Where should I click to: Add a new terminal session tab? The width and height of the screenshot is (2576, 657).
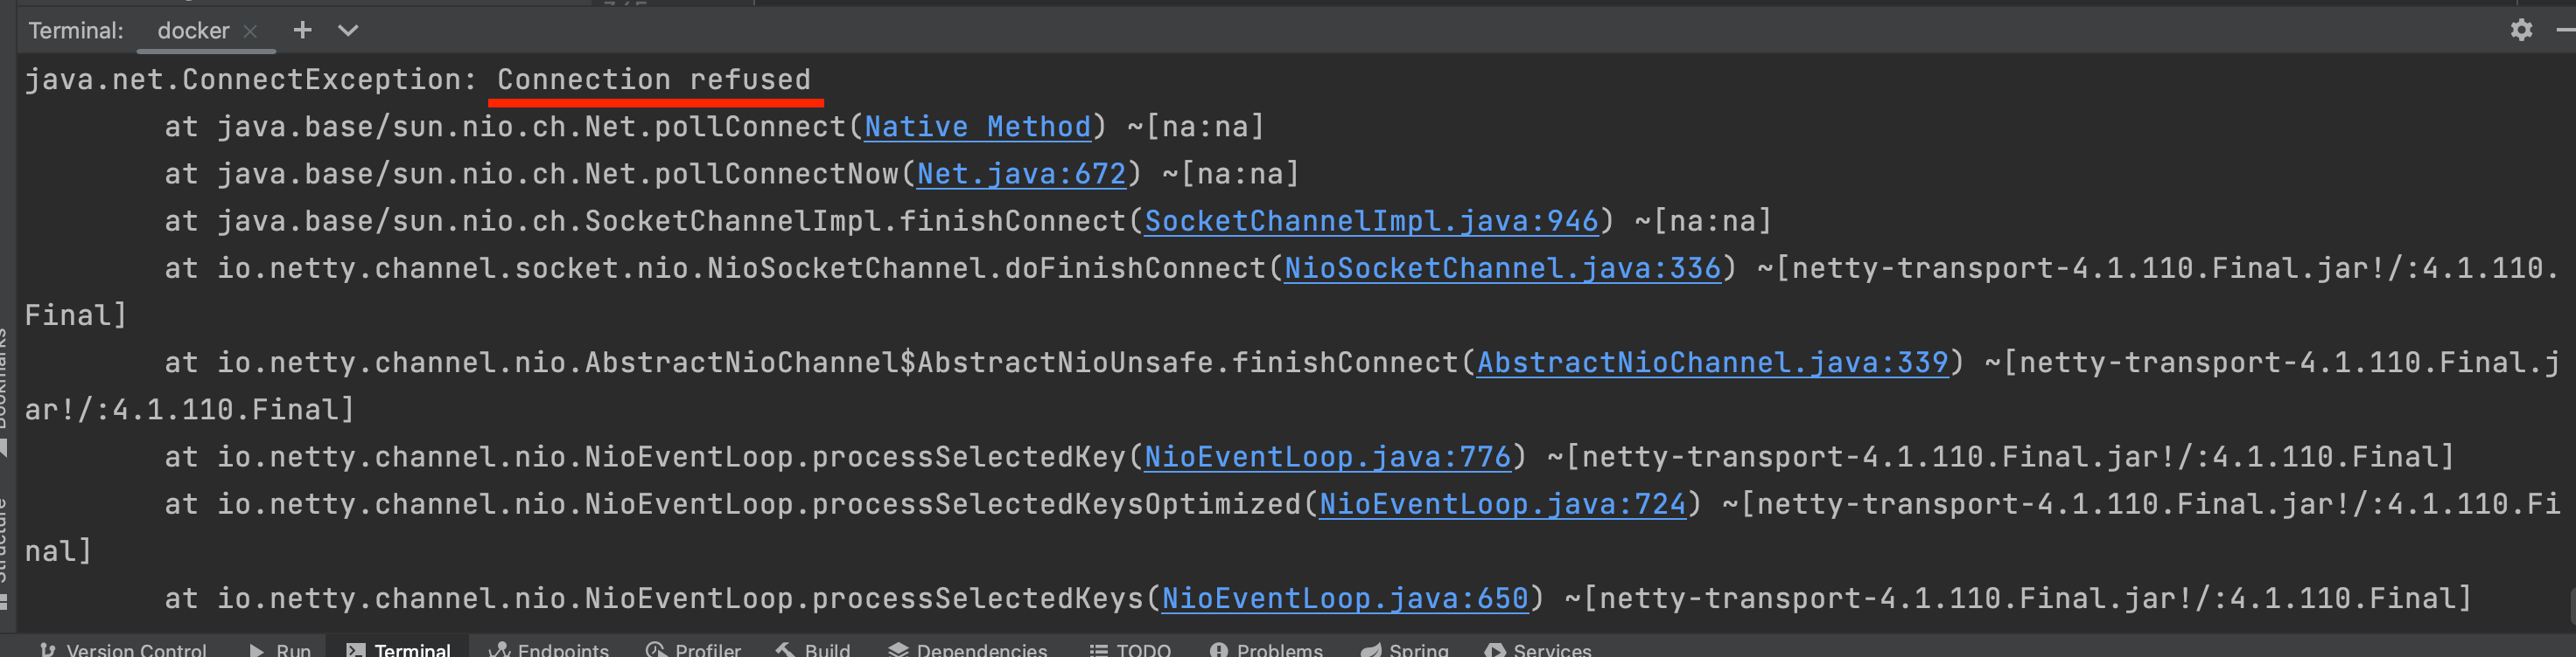coord(302,30)
